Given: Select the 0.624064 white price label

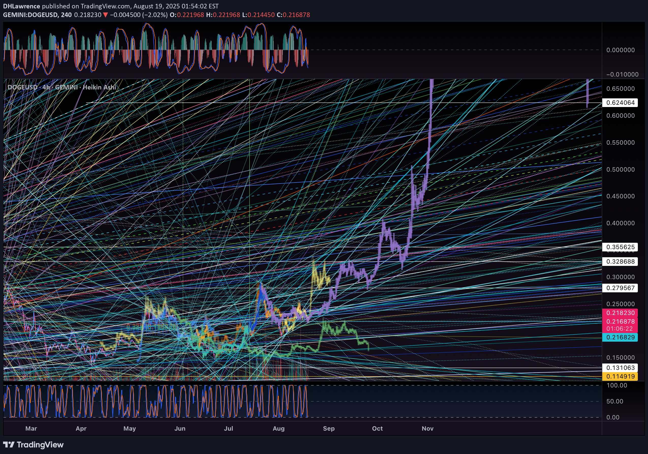Looking at the screenshot, I should click(x=620, y=102).
